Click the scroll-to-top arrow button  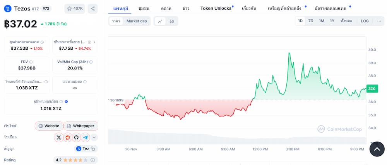[377, 149]
